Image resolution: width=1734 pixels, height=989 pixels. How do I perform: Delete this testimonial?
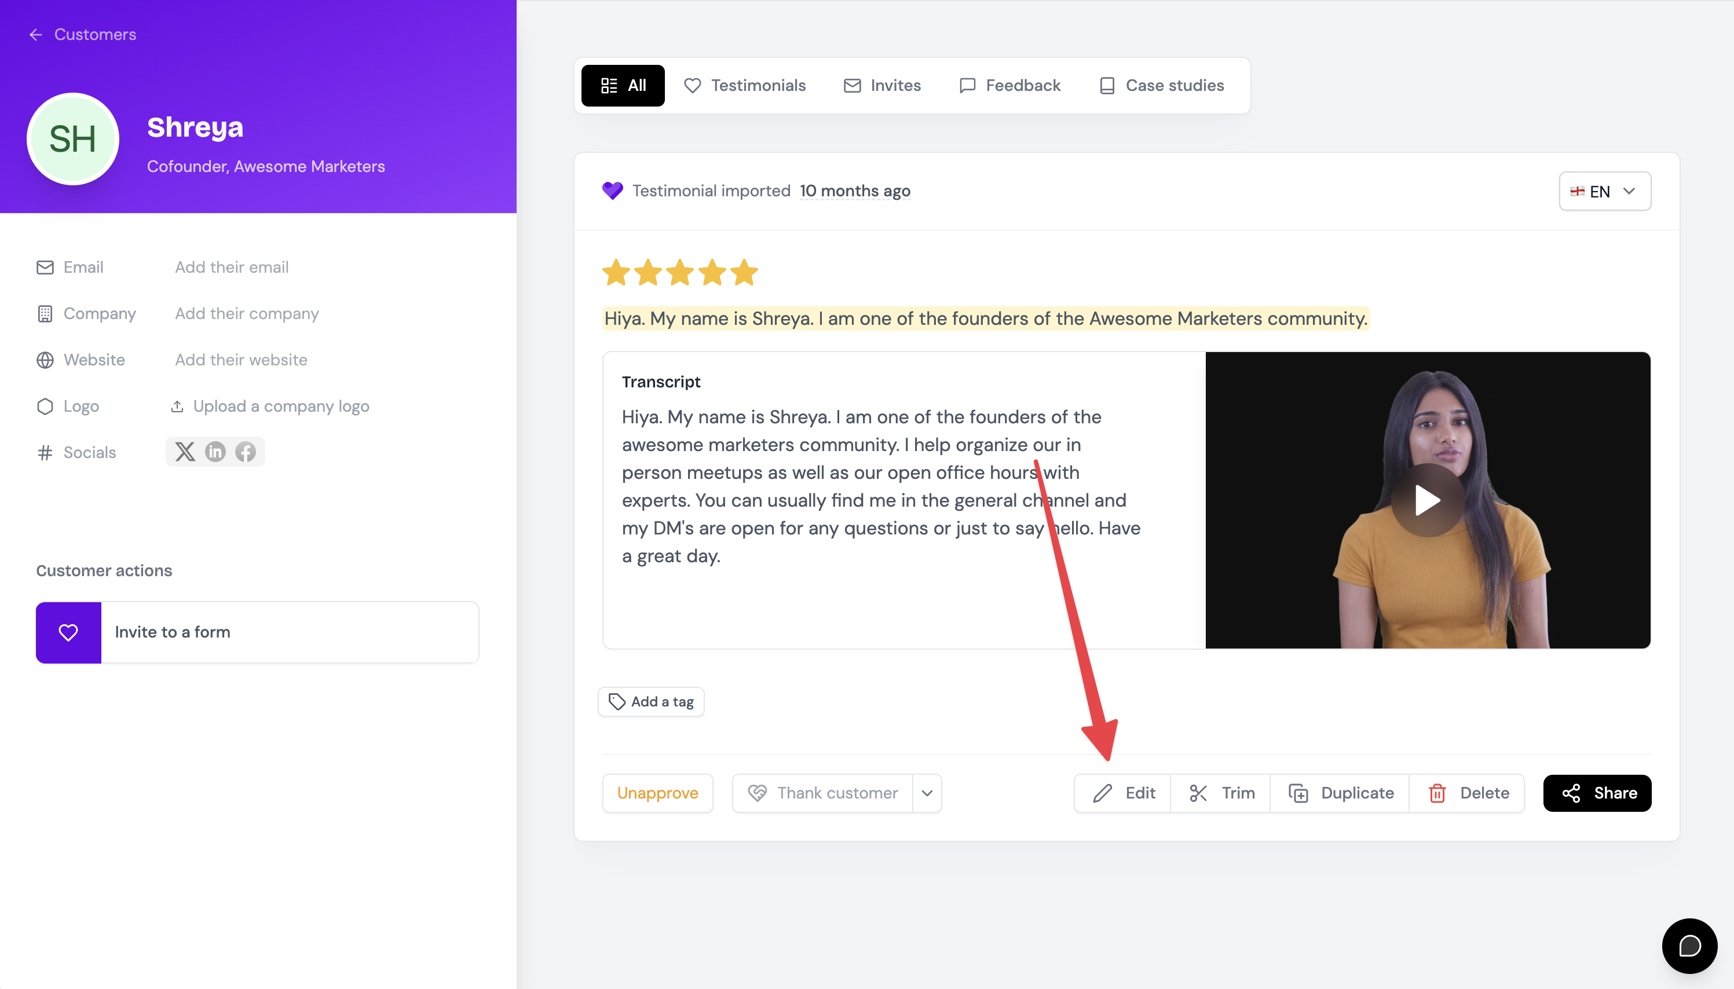1467,793
